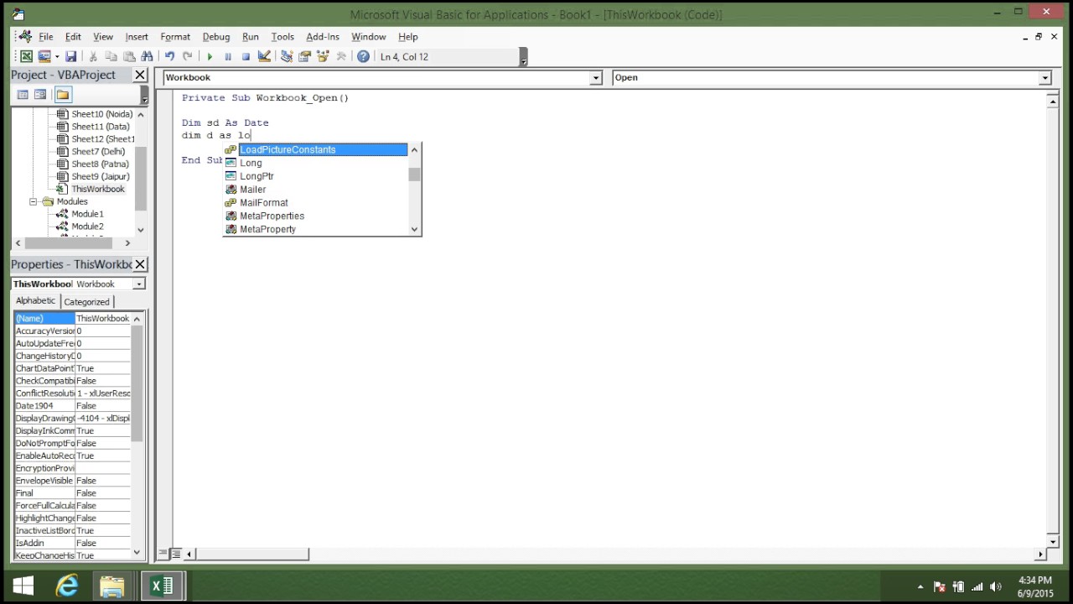The image size is (1073, 604).
Task: Open the Properties Window toolbar icon
Action: tap(304, 56)
